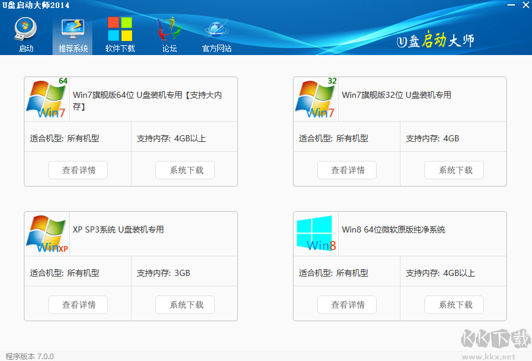Click the 'U盘启动大师2014' window title
The image size is (532, 361).
click(35, 6)
